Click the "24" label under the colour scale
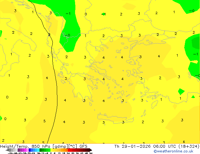Viewport: 200px width, 154px height. tap(68, 153)
